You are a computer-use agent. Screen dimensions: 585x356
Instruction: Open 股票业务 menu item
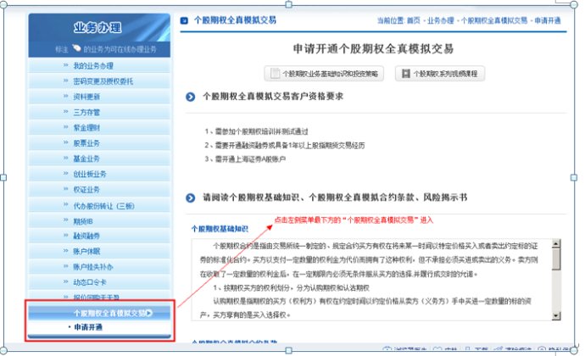[x=99, y=143]
